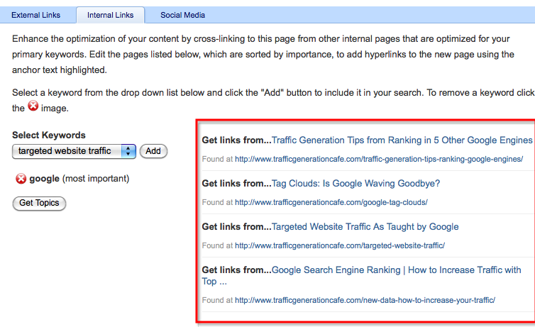Open the targeted-website-traffic URL
Screen dimensions: 535x327
tap(340, 245)
